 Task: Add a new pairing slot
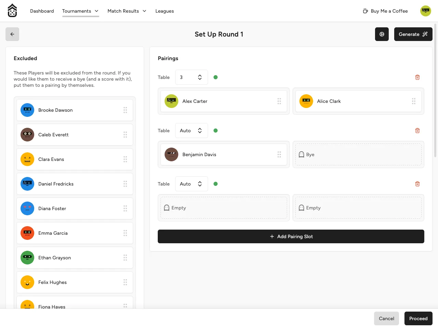click(x=291, y=236)
